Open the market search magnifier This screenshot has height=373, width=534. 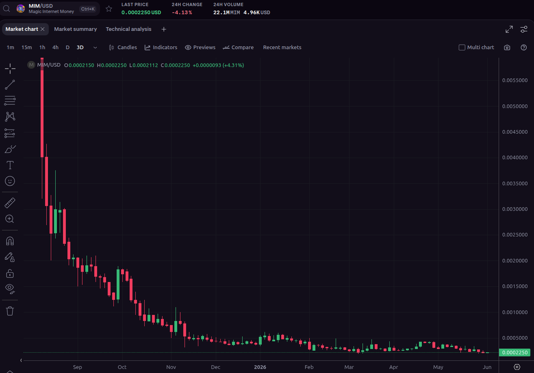point(6,8)
